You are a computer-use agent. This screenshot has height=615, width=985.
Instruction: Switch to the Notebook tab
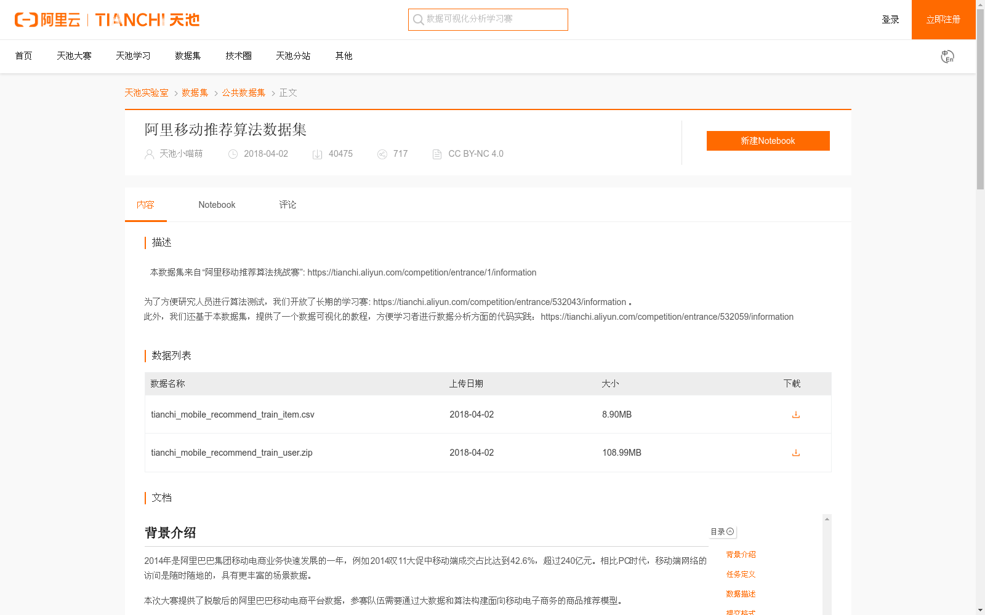217,205
